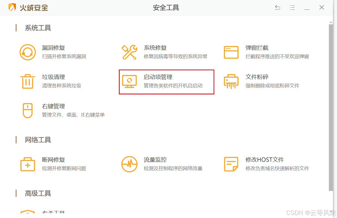The height and width of the screenshot is (218, 337).
Task: Click the scrollbar up arrow
Action: (331, 22)
